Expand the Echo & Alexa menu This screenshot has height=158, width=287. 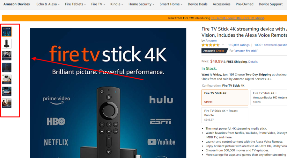tap(48, 4)
